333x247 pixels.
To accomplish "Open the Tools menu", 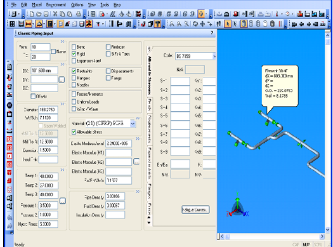I will 105,4.
